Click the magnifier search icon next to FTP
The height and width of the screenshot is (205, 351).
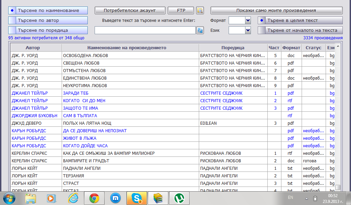200,11
